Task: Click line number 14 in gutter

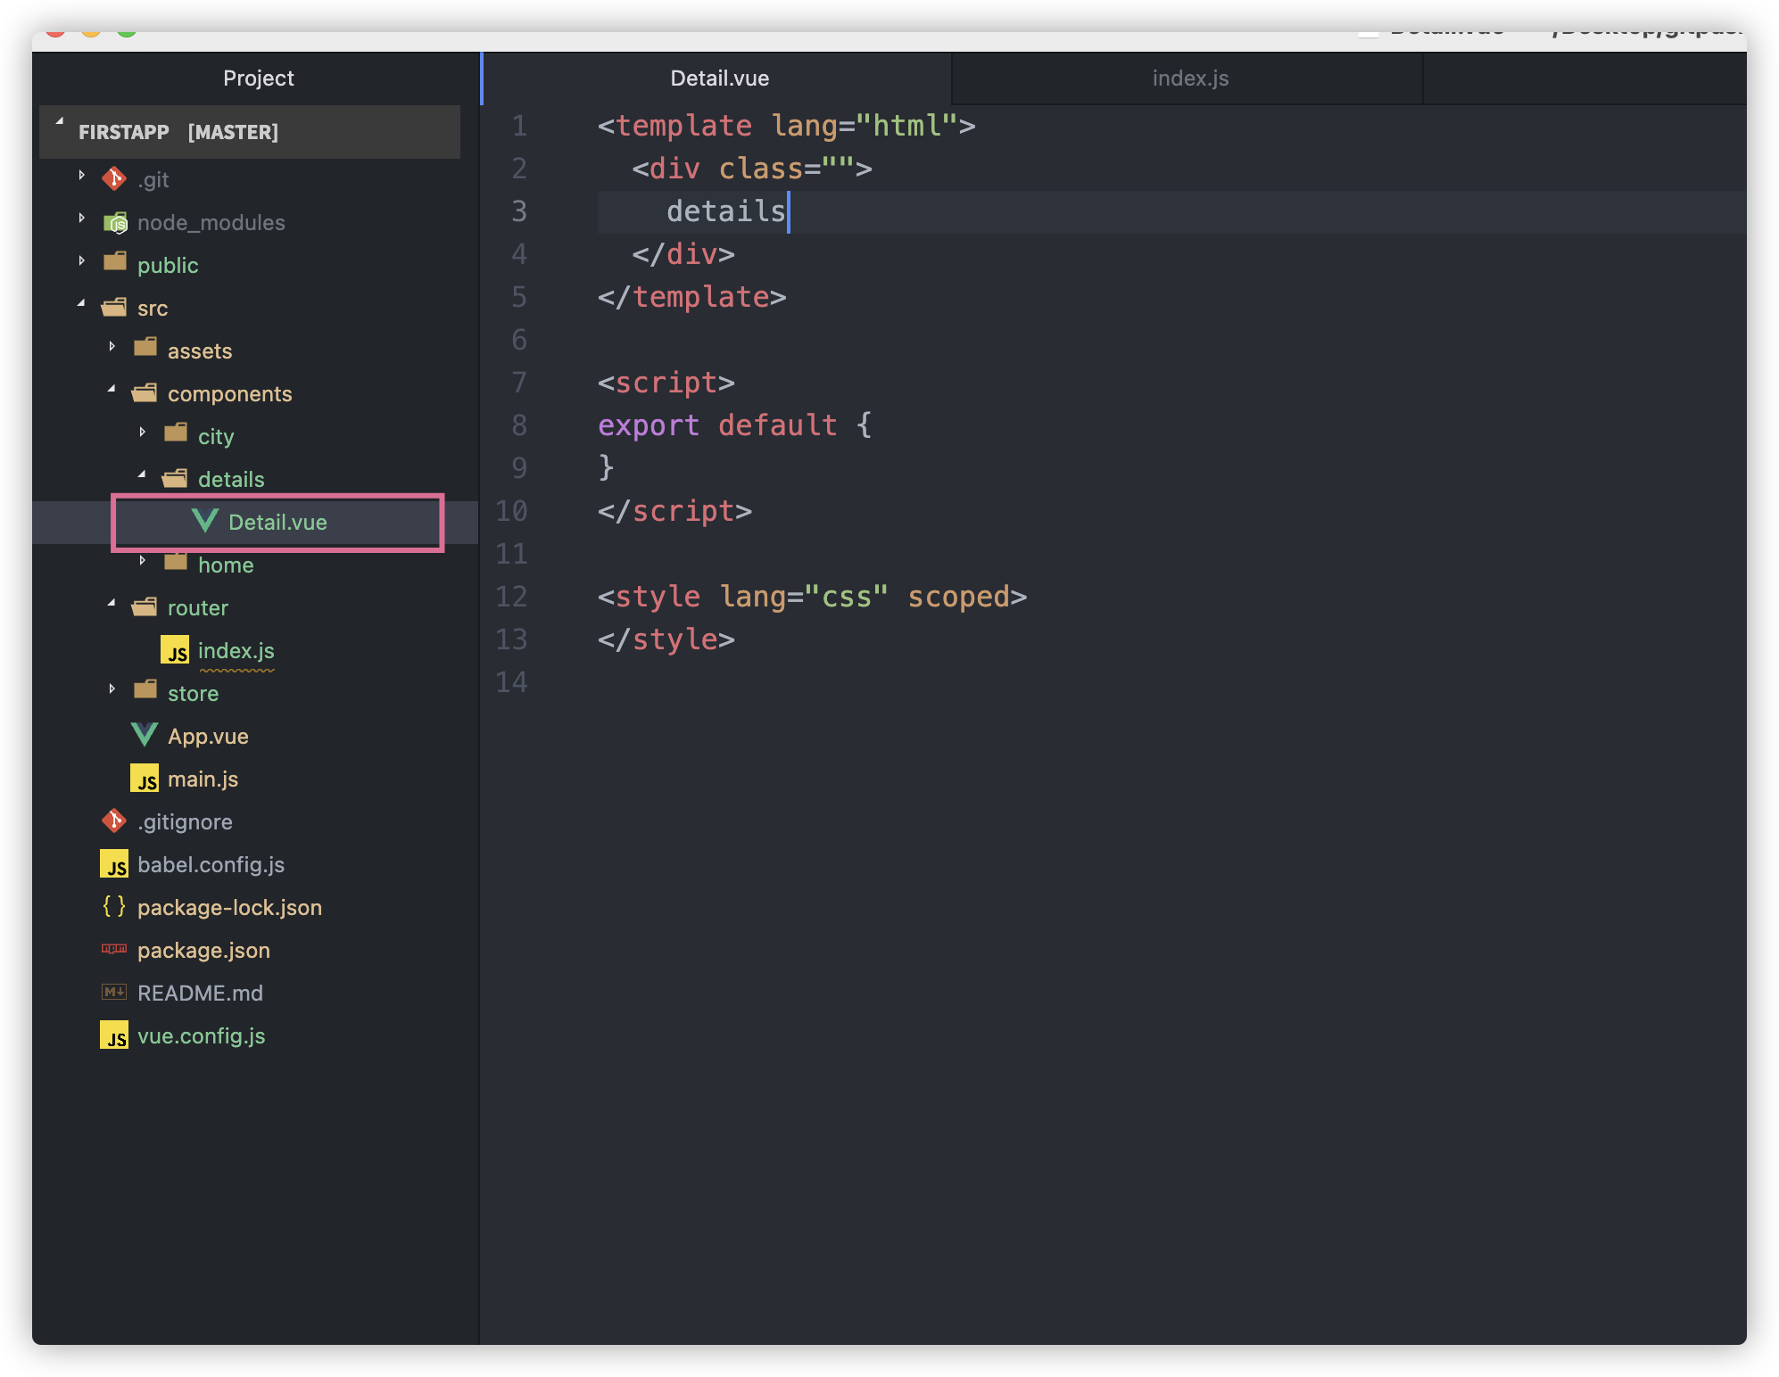Action: tap(511, 682)
